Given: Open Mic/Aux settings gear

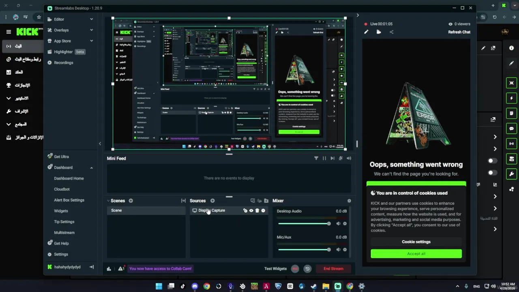Looking at the screenshot, I should 345,250.
